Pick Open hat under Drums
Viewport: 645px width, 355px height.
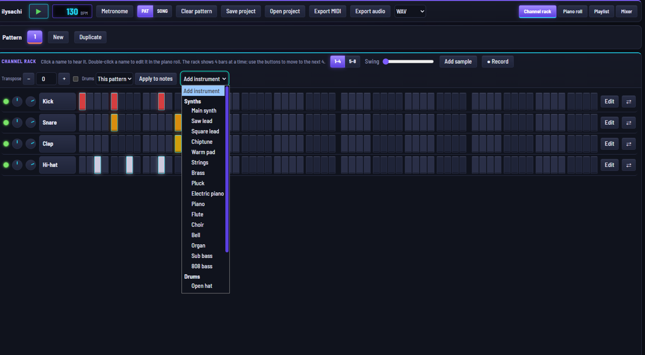coord(204,286)
